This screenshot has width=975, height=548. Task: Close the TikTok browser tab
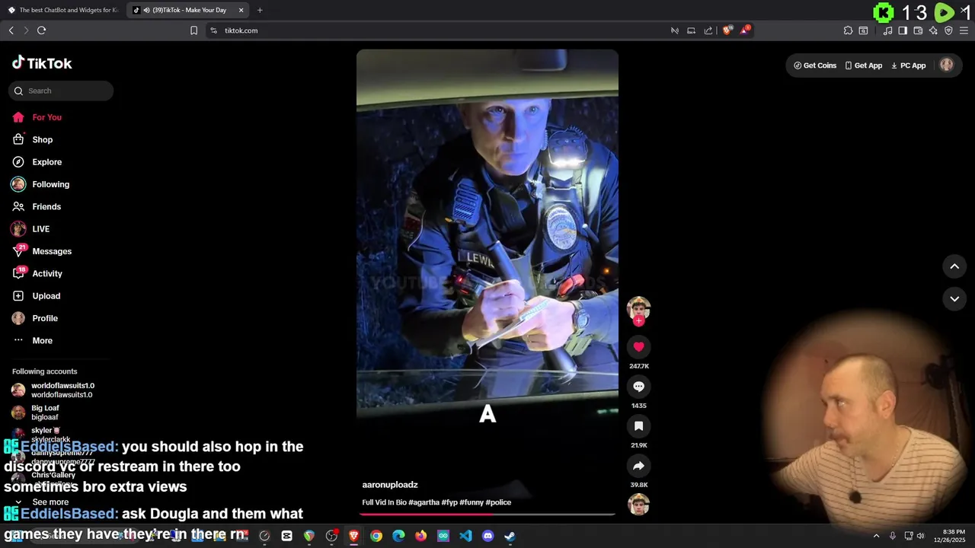click(x=241, y=10)
